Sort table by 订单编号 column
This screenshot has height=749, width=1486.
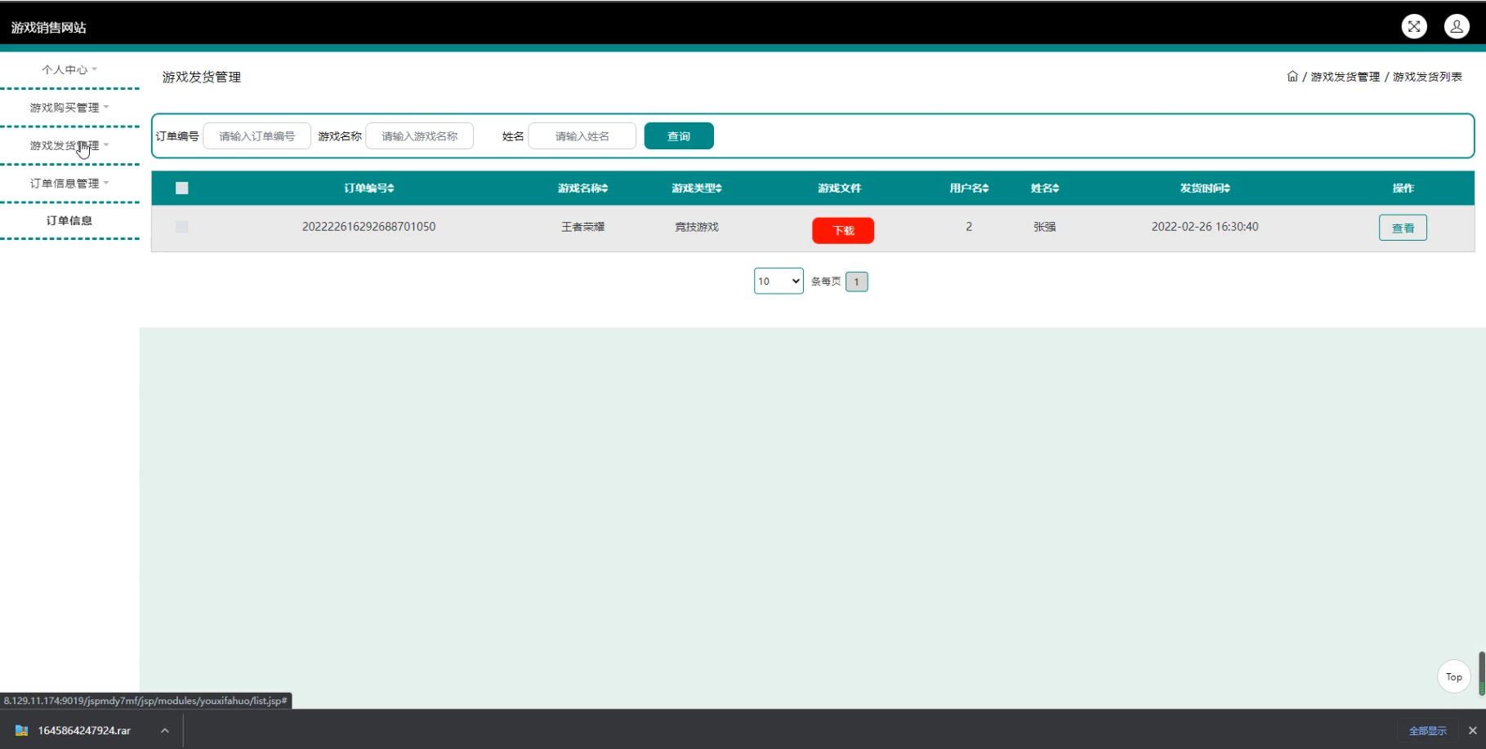[x=369, y=188]
